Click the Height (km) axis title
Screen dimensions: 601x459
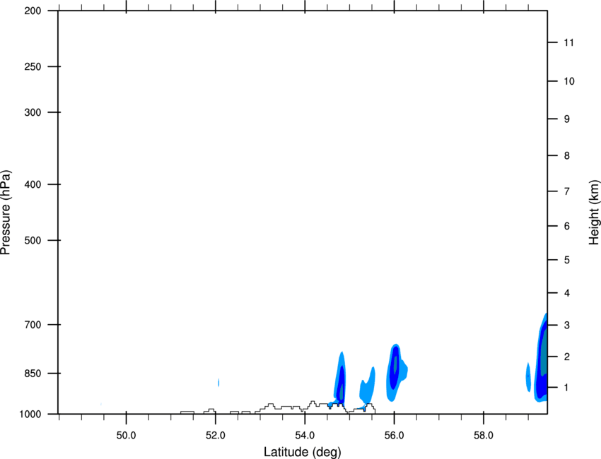tap(594, 213)
